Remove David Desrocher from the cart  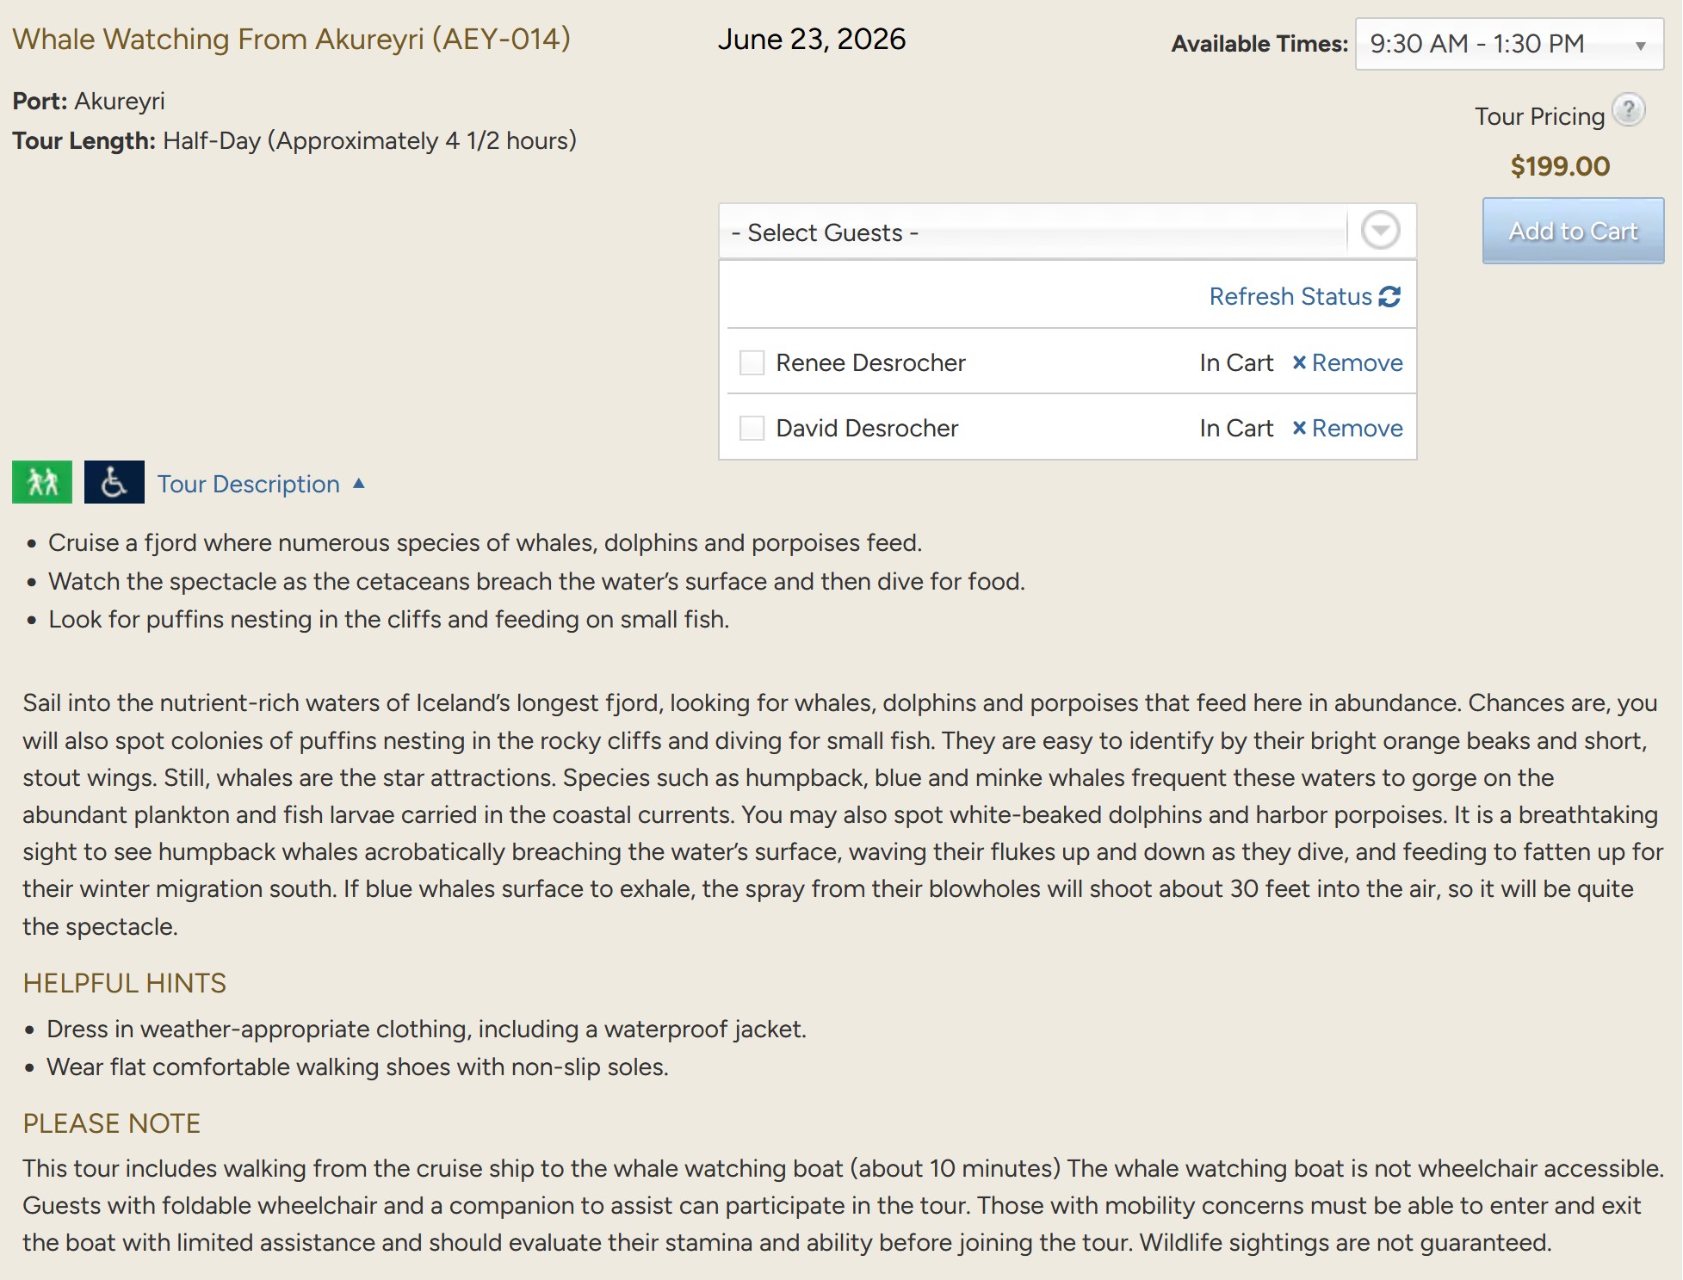1357,428
